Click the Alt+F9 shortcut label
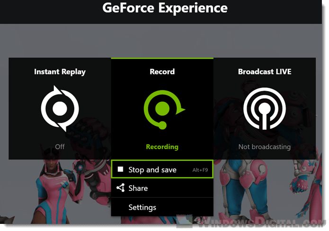This screenshot has height=231, width=329. [199, 170]
